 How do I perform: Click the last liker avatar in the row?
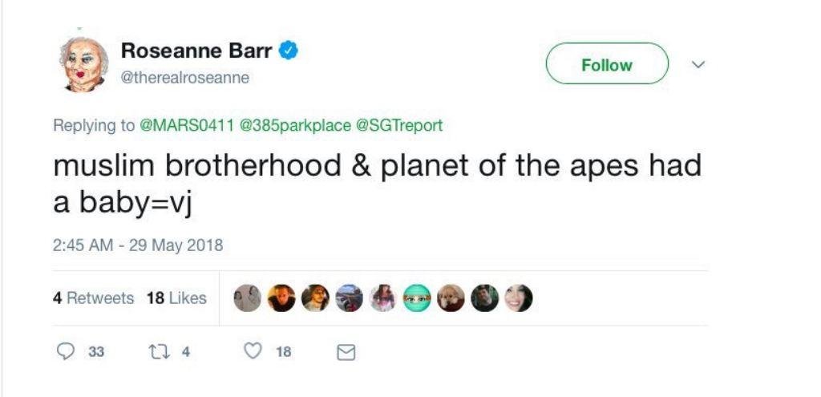518,298
